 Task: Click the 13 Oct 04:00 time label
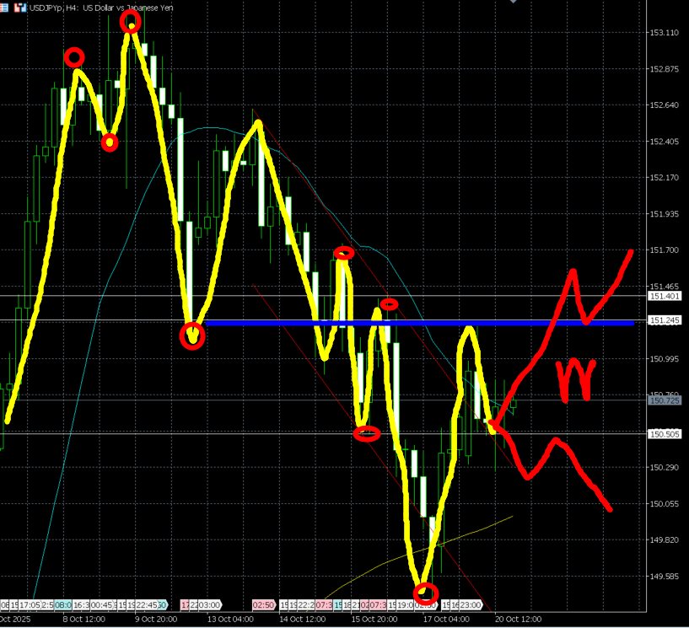point(231,619)
